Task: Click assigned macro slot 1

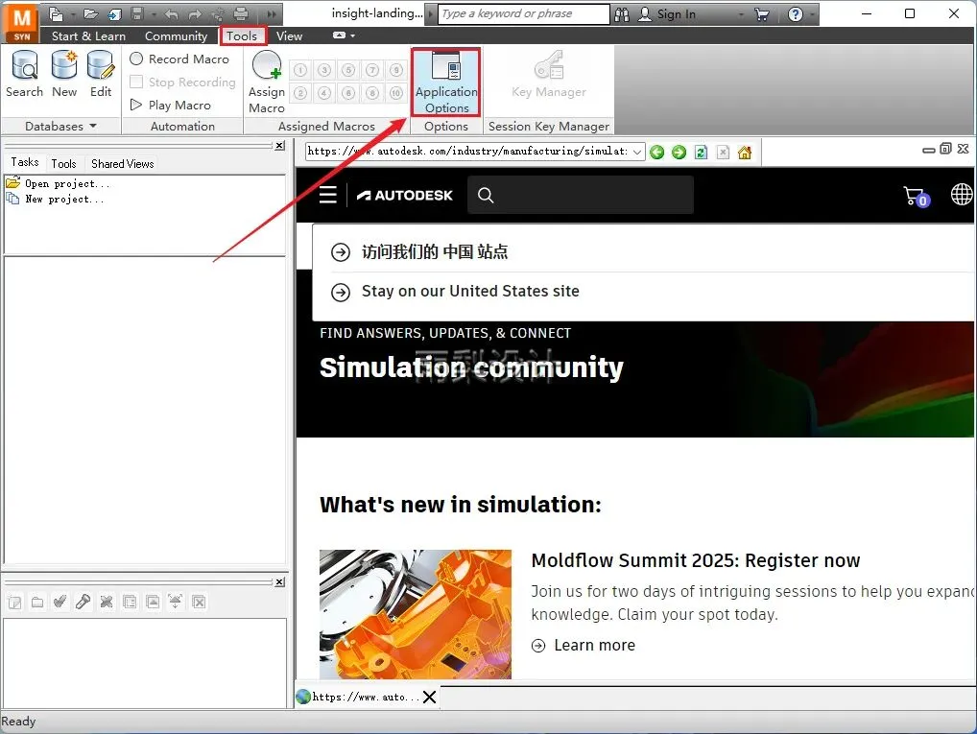Action: coord(300,70)
